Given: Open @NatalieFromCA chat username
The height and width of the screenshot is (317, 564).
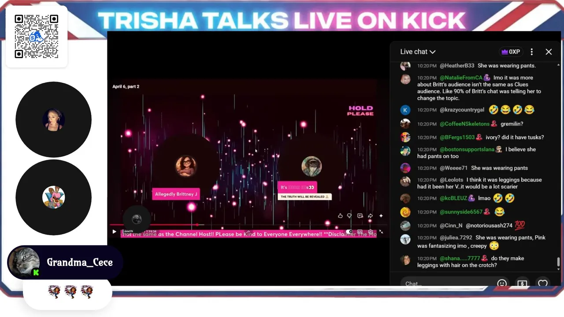Looking at the screenshot, I should click(461, 77).
